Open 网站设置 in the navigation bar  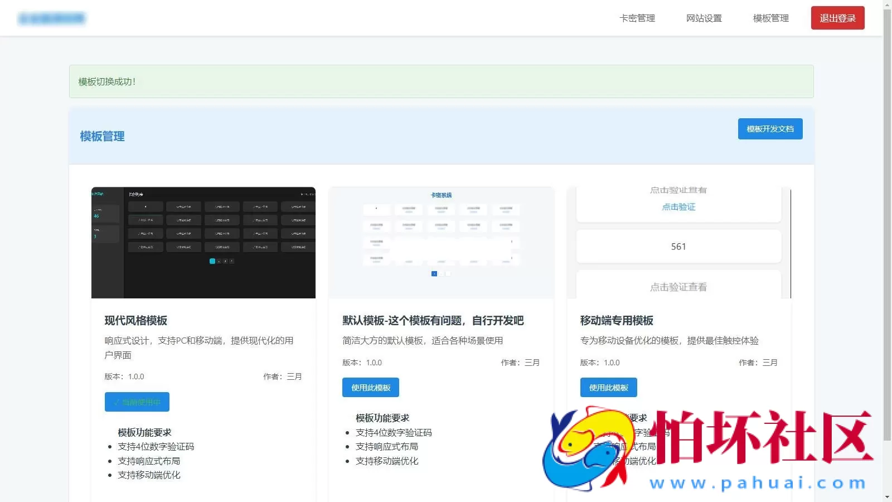coord(704,18)
